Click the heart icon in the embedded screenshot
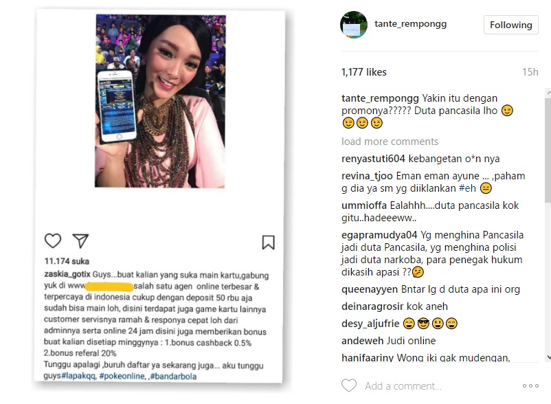This screenshot has width=551, height=404. [x=53, y=240]
